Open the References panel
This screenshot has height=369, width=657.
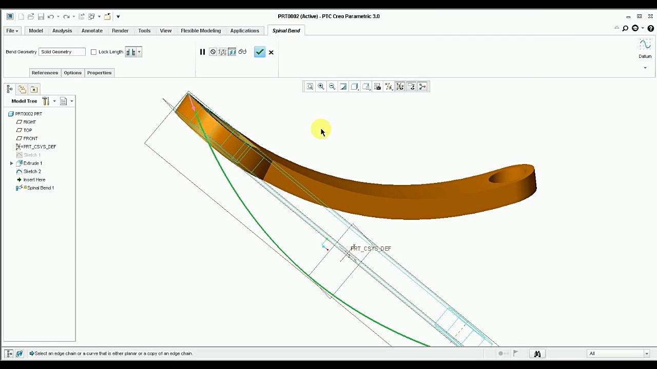[x=45, y=73]
